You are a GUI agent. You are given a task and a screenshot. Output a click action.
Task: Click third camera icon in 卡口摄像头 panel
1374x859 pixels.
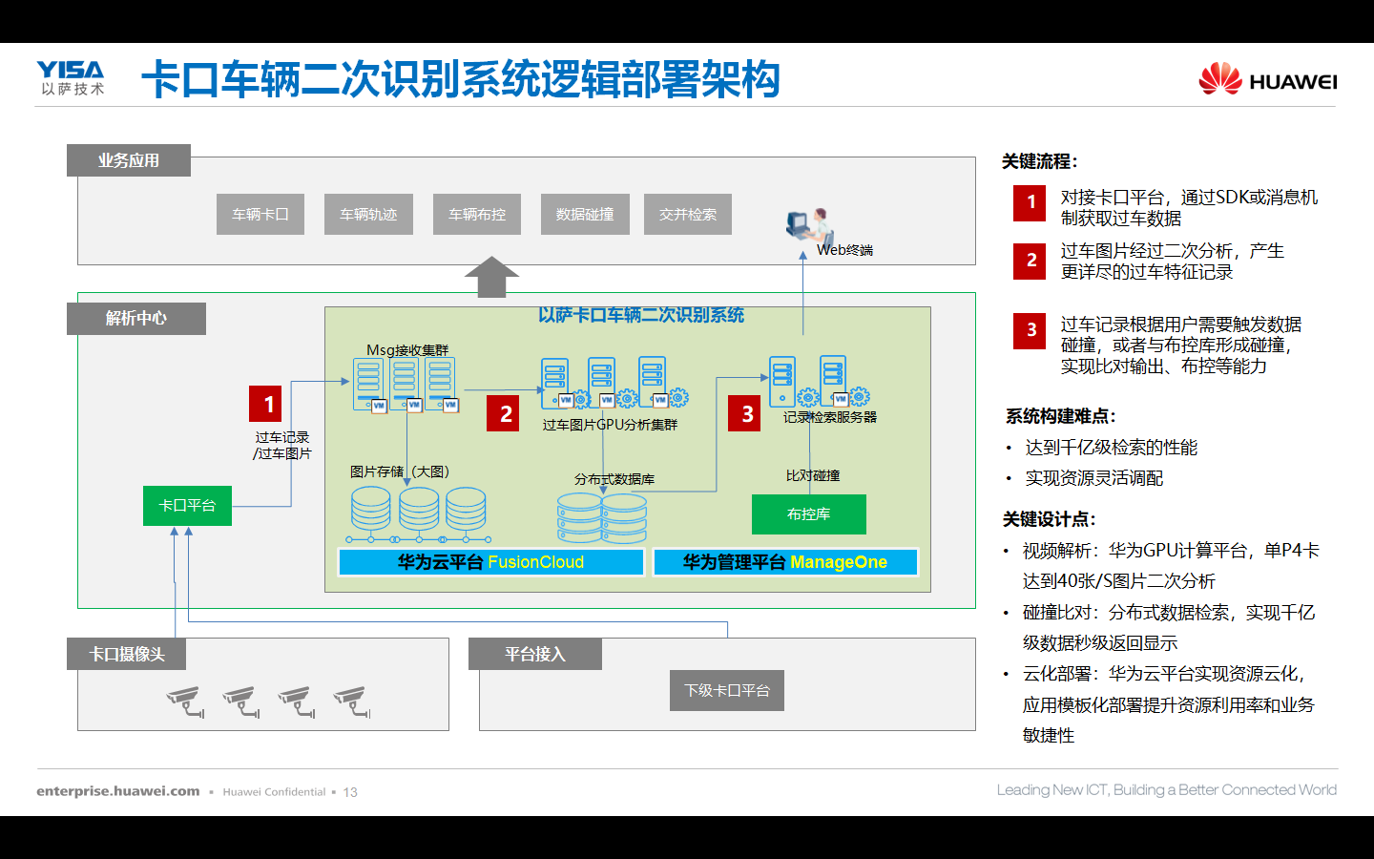[x=297, y=702]
